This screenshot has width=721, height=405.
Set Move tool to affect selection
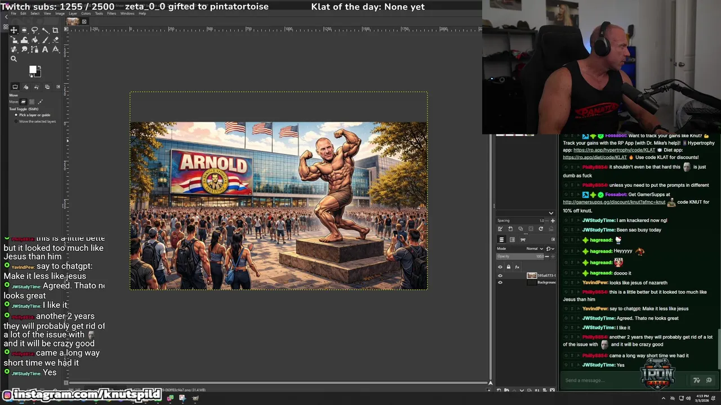tap(31, 102)
